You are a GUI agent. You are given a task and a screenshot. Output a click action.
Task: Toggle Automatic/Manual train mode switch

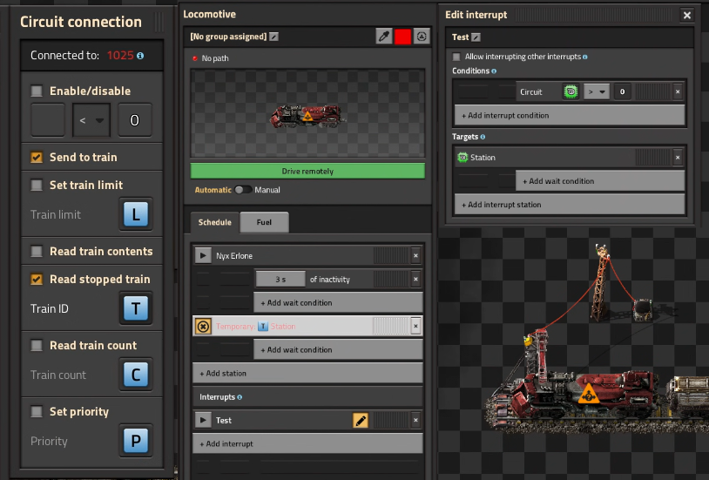[242, 190]
